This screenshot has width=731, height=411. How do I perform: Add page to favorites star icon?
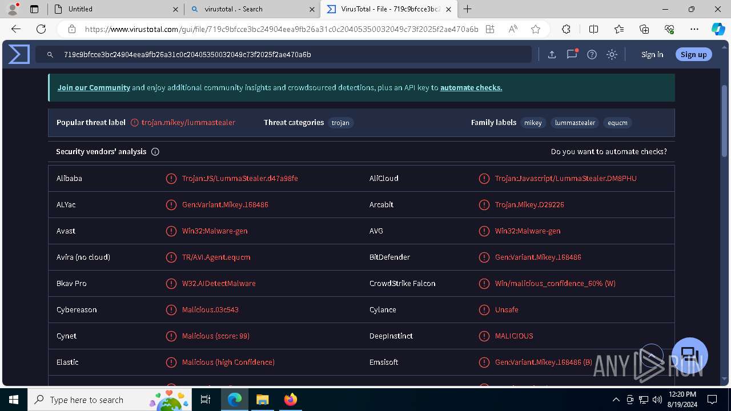pos(535,29)
